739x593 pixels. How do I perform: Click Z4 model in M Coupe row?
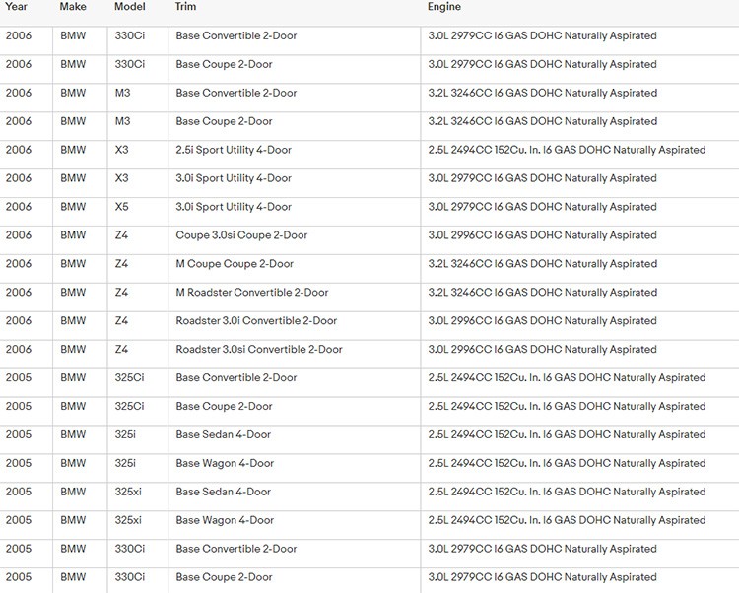tap(121, 263)
